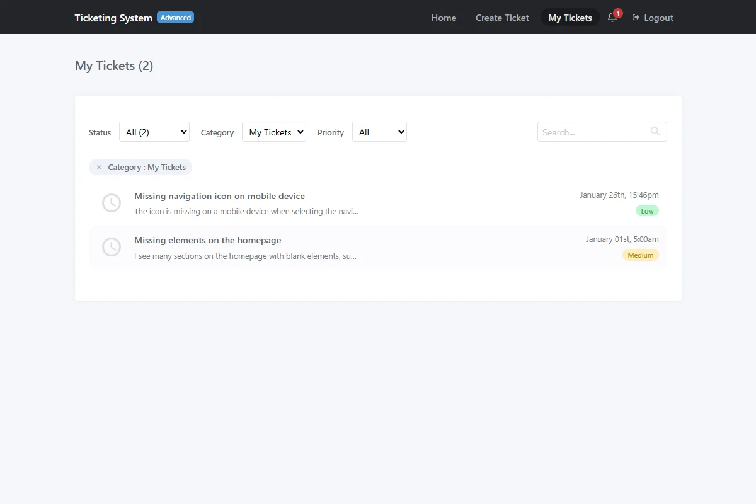The height and width of the screenshot is (504, 756).
Task: Click the My Tickets (2) heading
Action: click(x=114, y=66)
